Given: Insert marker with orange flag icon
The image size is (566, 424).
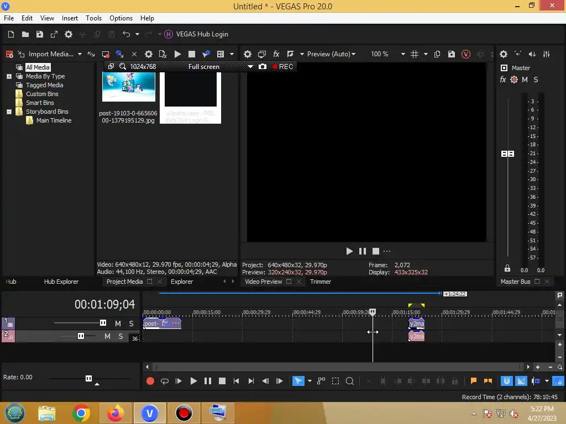Looking at the screenshot, I should [474, 381].
